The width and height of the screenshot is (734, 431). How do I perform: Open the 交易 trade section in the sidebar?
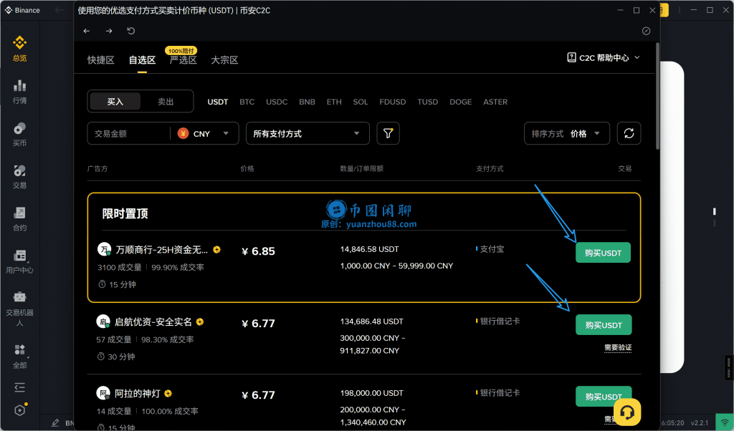[19, 177]
